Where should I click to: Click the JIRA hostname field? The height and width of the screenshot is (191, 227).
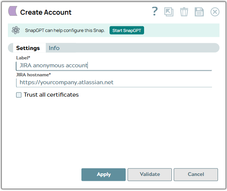(x=114, y=83)
